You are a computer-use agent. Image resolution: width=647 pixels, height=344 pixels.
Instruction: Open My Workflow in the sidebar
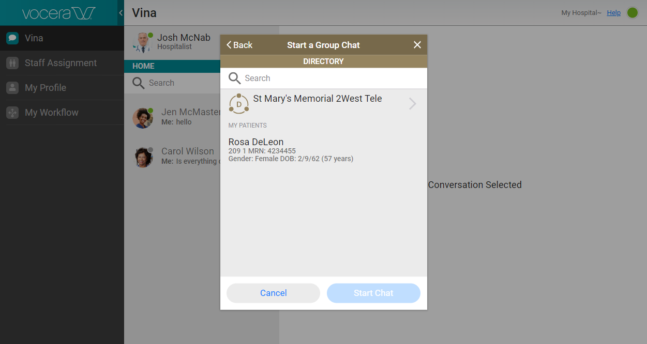(62, 113)
